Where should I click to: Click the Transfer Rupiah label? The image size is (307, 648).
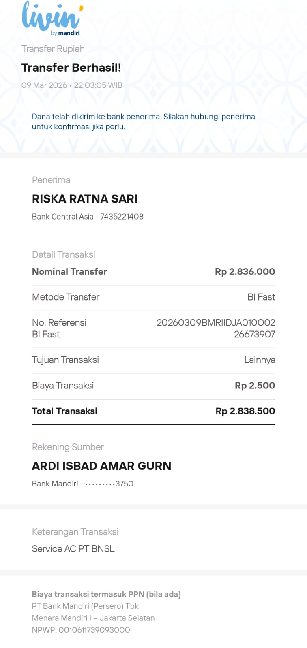click(53, 49)
